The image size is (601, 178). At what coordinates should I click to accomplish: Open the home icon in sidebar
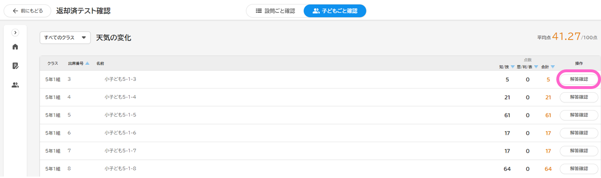pos(15,47)
